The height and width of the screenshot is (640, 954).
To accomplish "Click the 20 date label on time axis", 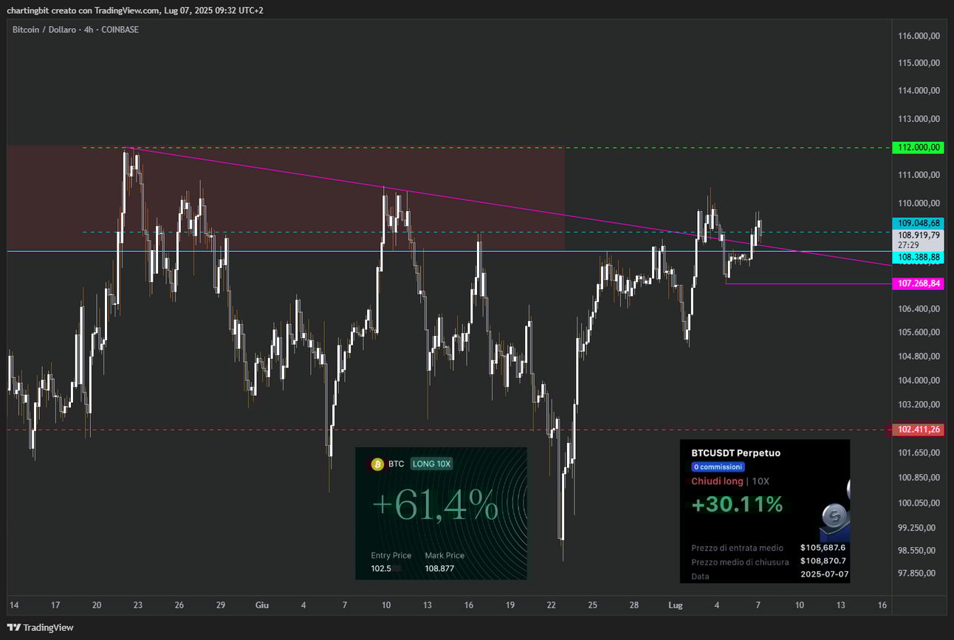I will [97, 605].
